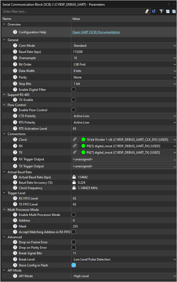Click the collapse all parameters icon
Screen dimensions: 177x282
point(168,11)
